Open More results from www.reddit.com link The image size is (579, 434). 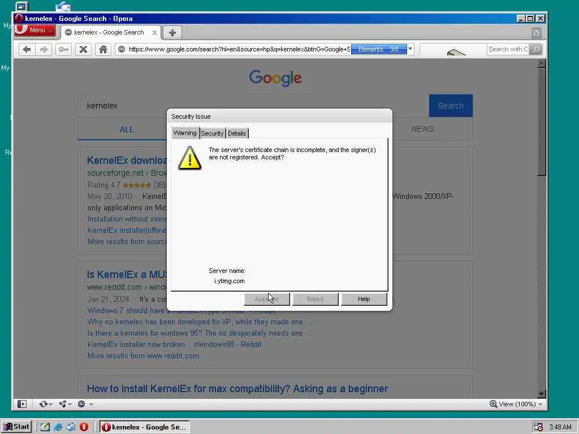(x=143, y=356)
